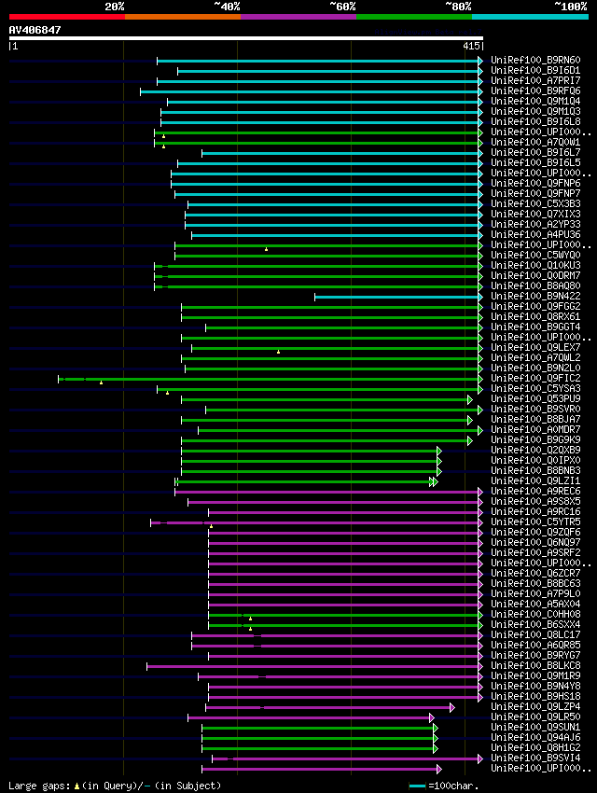This screenshot has height=793, width=597.
Task: Select the UniRef100_Q9LZP4 label
Action: coord(535,706)
